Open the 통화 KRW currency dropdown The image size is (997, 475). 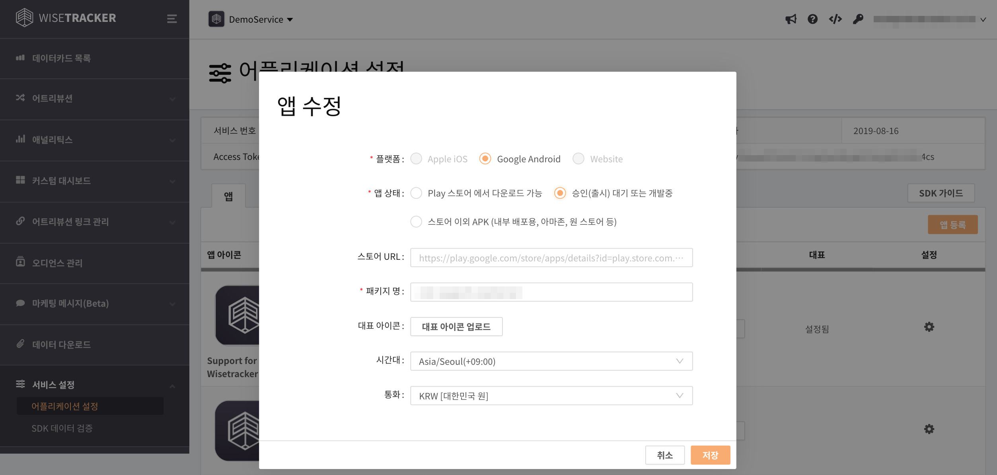pos(551,396)
